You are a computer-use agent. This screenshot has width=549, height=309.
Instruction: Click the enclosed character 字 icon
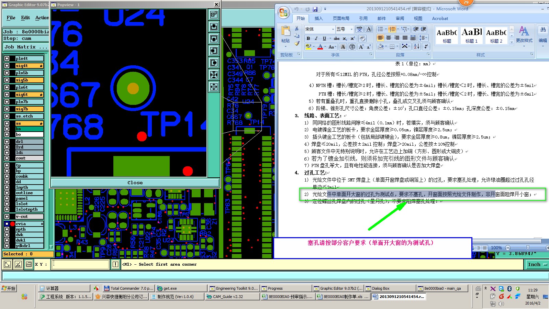352,47
